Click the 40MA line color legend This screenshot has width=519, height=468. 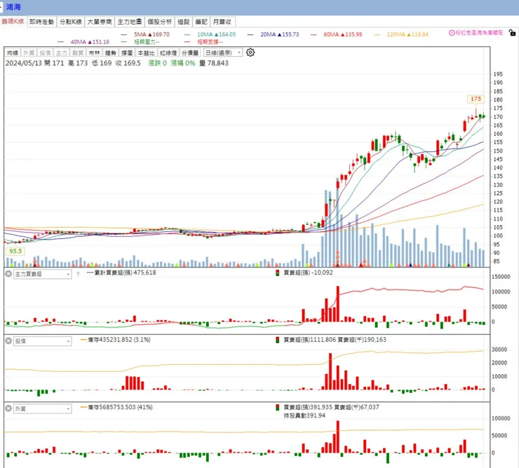[60, 42]
